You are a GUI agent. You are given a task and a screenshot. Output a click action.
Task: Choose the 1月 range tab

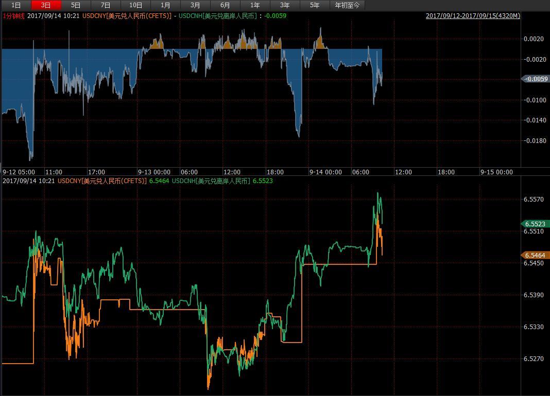[165, 5]
